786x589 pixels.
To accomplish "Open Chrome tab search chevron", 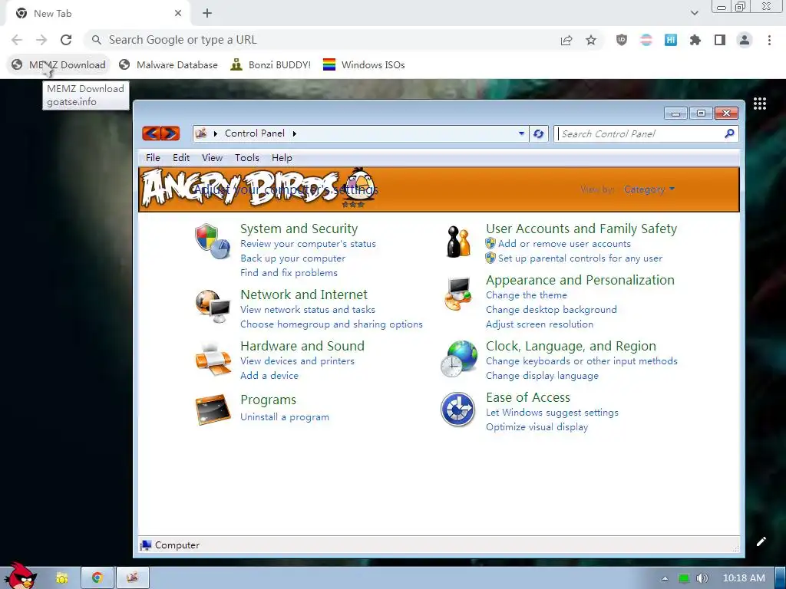I will click(694, 13).
